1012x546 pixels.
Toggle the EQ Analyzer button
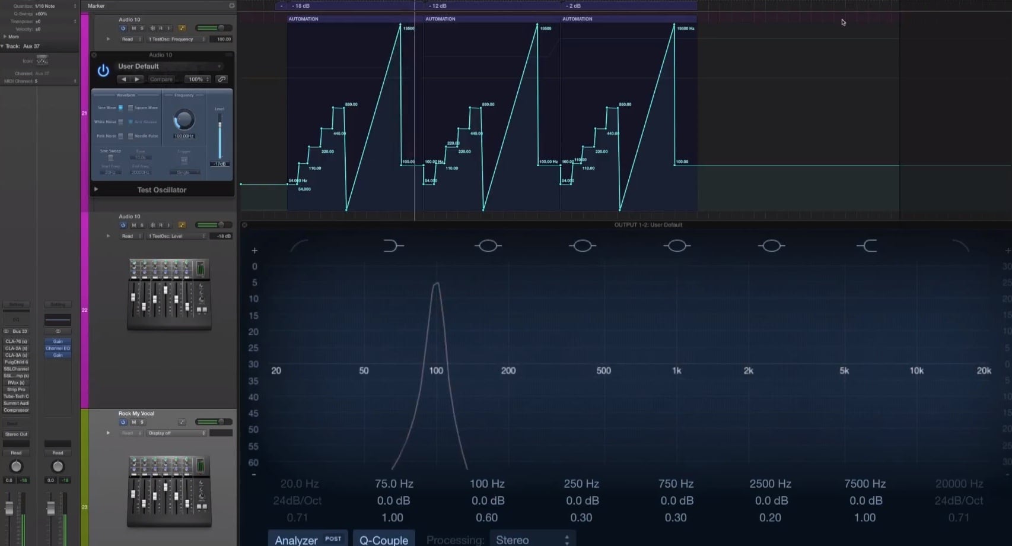[308, 539]
